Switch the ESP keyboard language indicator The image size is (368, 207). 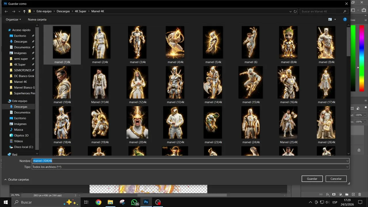[335, 202]
